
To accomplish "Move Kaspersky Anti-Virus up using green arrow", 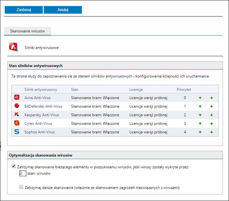I will (x=200, y=115).
